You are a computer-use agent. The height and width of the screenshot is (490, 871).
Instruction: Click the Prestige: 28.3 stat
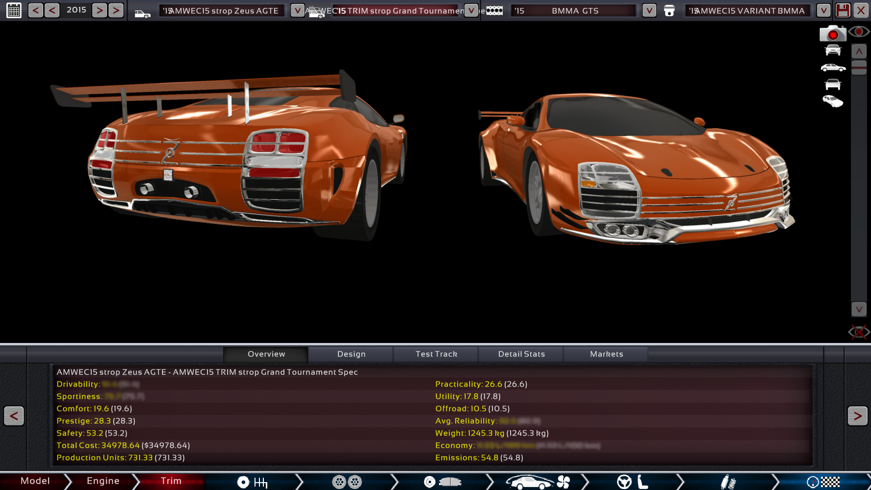(96, 421)
